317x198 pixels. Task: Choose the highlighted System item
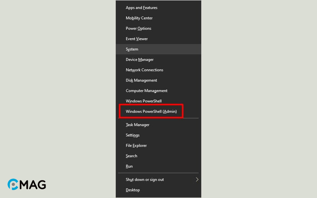tap(158, 49)
